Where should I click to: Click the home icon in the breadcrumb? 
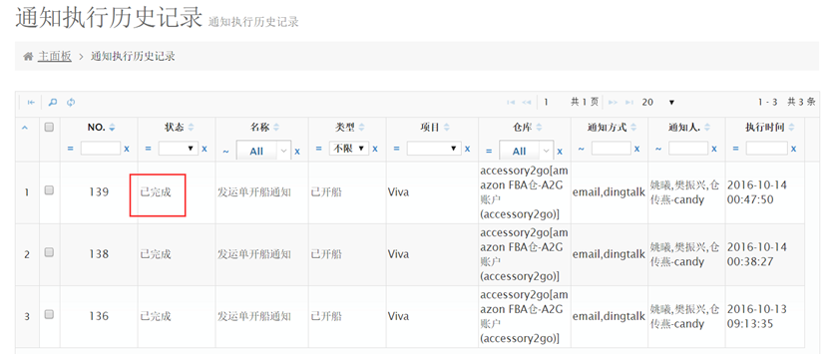[29, 57]
